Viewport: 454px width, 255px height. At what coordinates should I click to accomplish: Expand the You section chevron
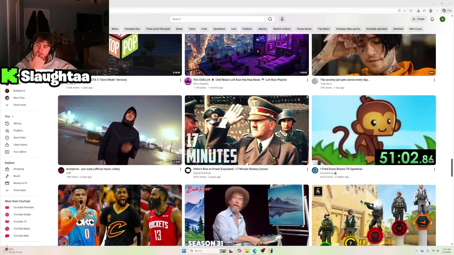click(x=12, y=116)
